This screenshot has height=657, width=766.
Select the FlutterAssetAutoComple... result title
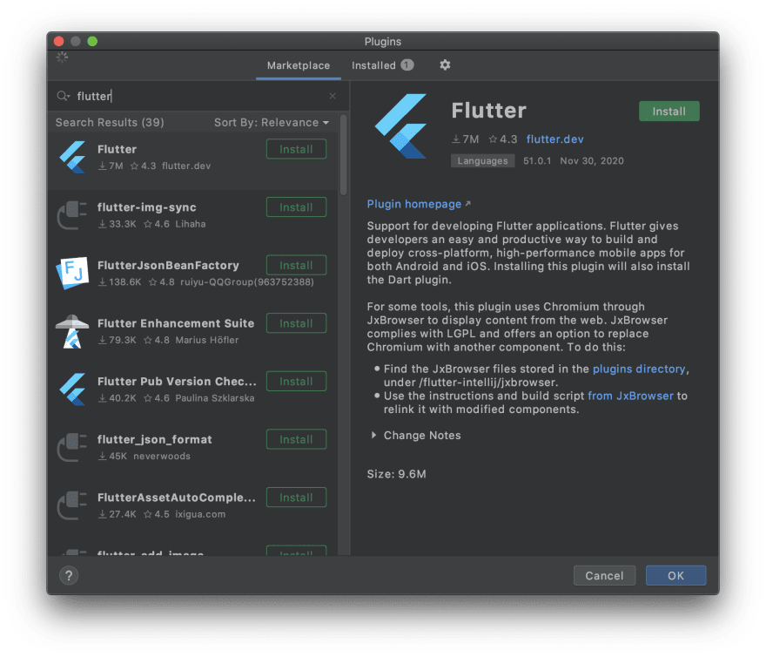click(x=177, y=498)
